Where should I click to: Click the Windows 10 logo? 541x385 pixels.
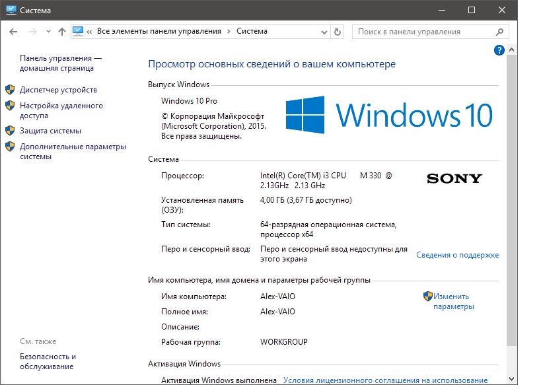(x=389, y=115)
